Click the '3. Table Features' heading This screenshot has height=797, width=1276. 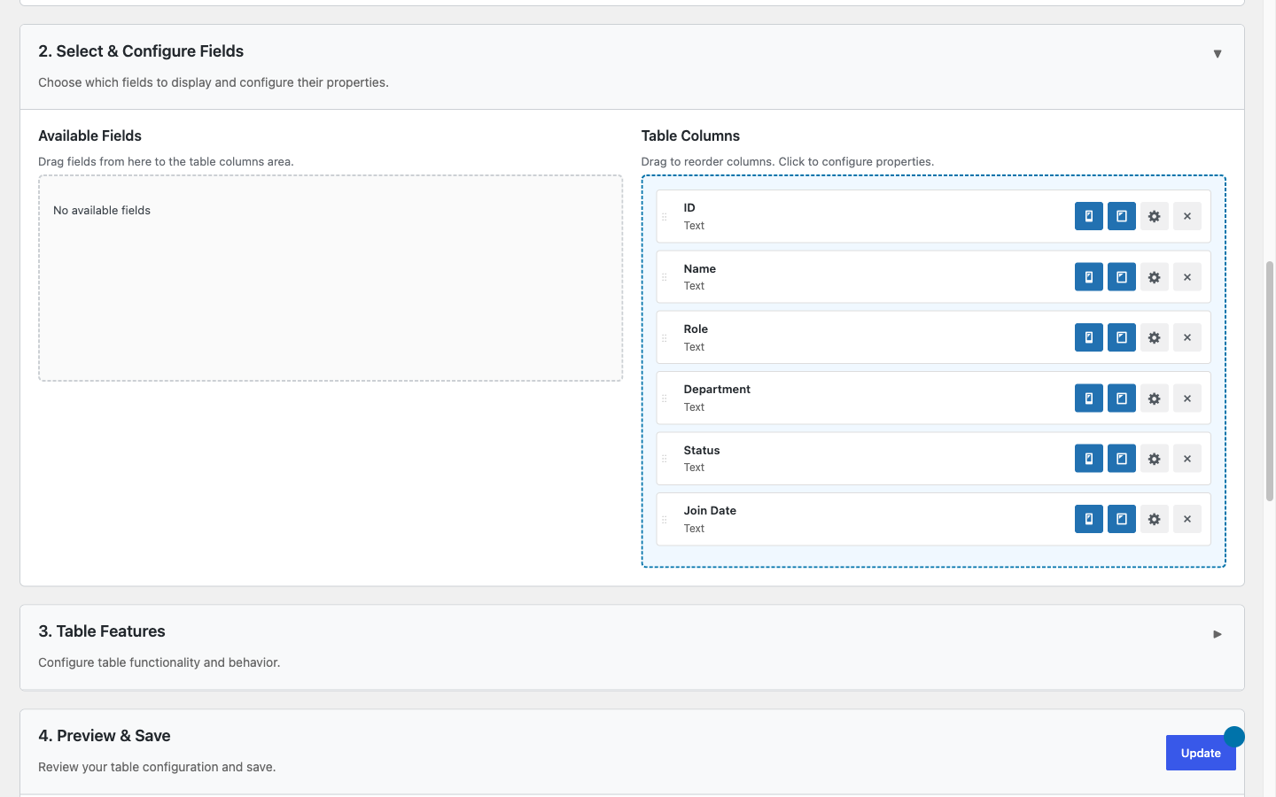point(102,631)
